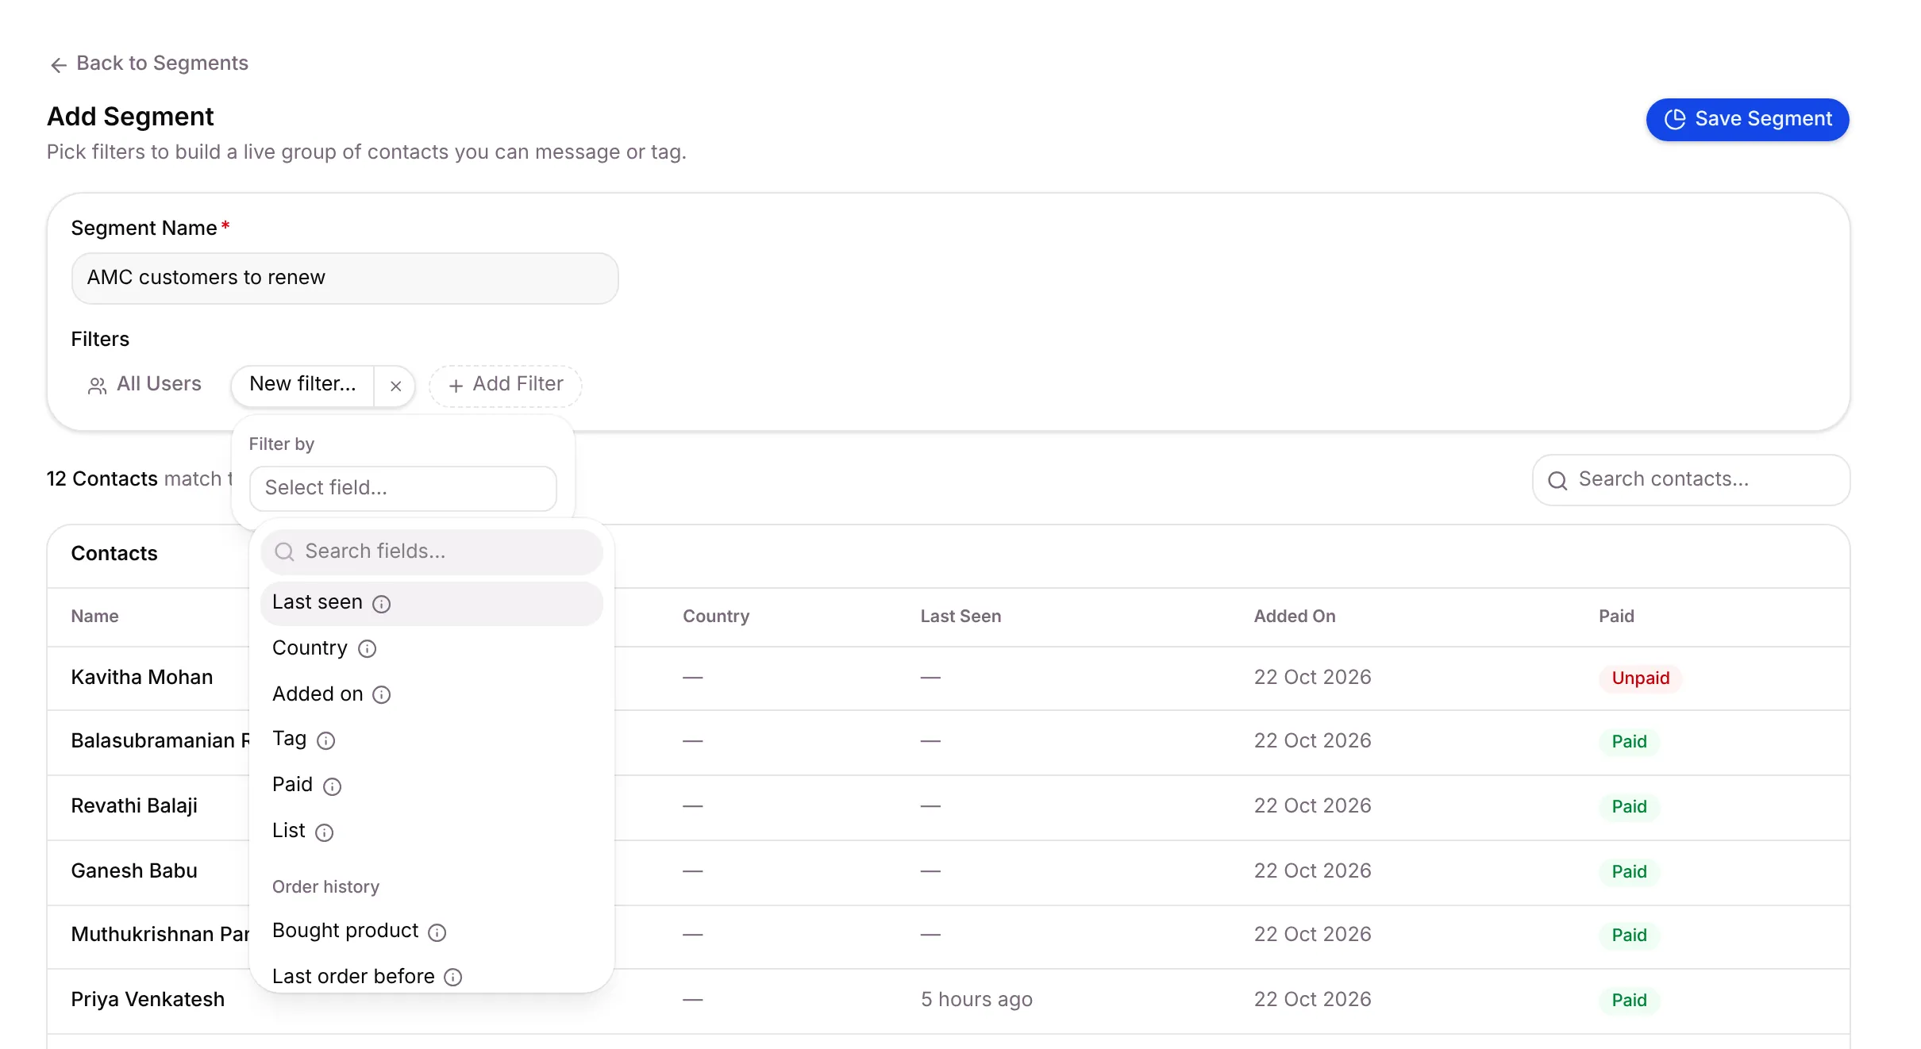The width and height of the screenshot is (1921, 1049).
Task: Click the info icon beside Tag
Action: (326, 741)
